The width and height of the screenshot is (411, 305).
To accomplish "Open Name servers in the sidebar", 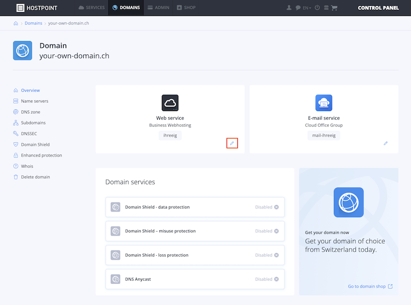I will point(31,101).
